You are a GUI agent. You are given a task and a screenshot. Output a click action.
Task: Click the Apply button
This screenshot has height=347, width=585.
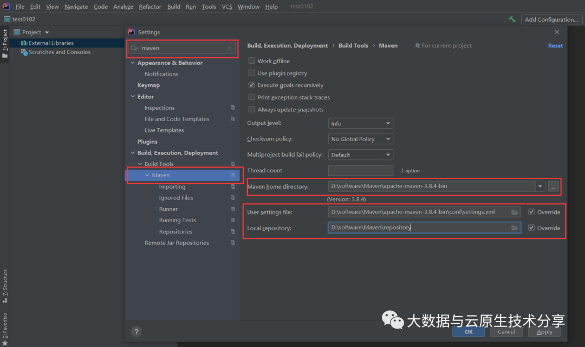click(544, 331)
